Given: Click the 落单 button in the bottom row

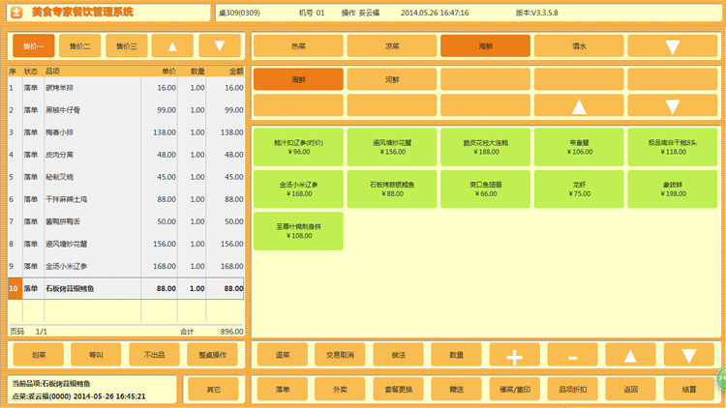Looking at the screenshot, I should click(283, 390).
